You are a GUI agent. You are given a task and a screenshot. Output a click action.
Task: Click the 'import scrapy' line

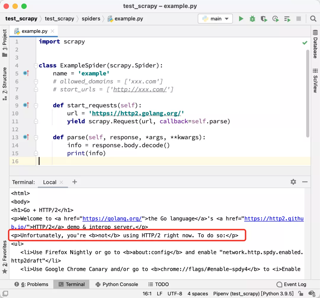[62, 42]
